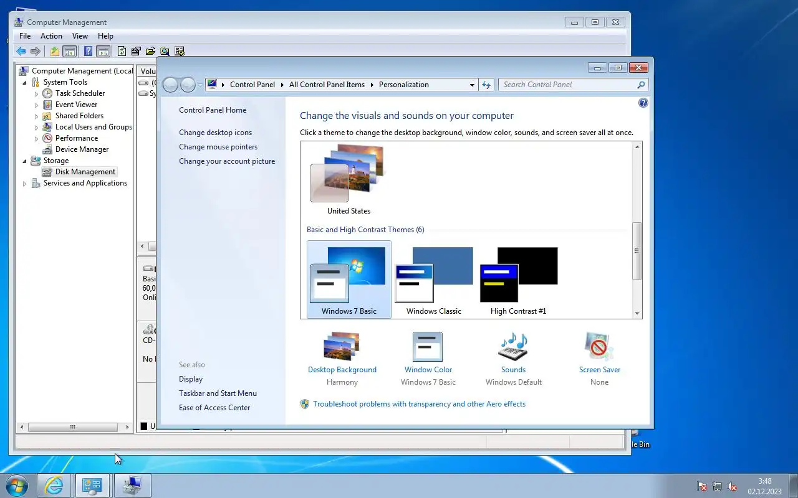Open the View menu
Viewport: 798px width, 498px height.
click(x=80, y=36)
